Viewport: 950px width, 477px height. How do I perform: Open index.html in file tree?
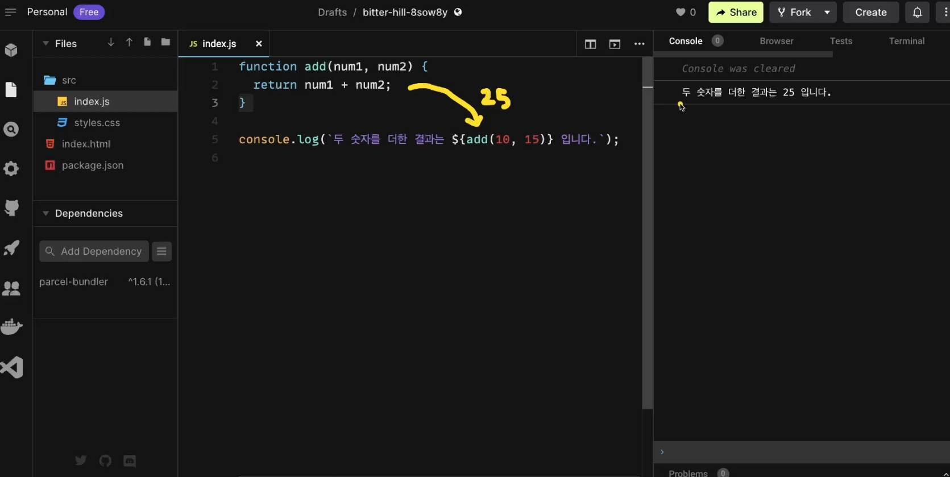point(105,144)
